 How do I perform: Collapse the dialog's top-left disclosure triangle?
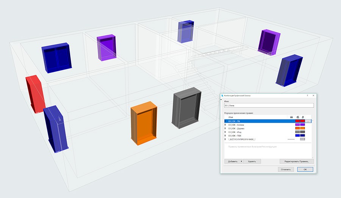(x=221, y=100)
